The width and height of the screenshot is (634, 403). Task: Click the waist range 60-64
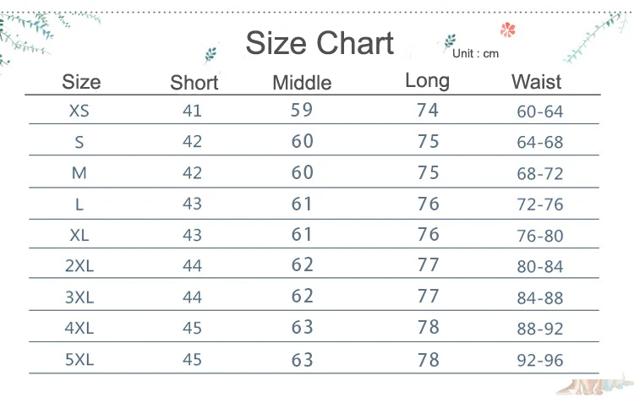pos(539,112)
